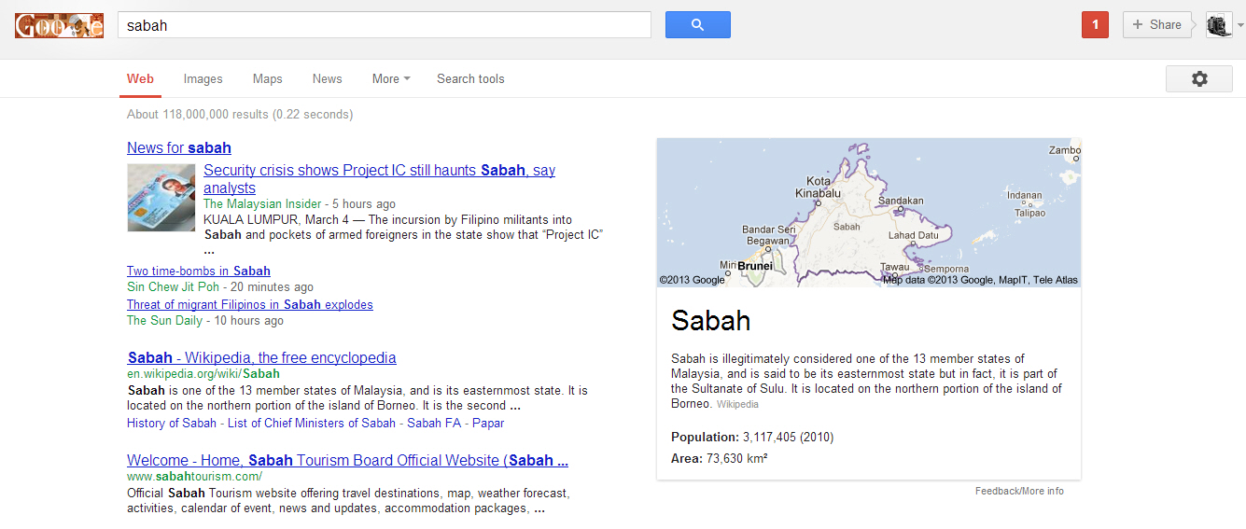Image resolution: width=1246 pixels, height=529 pixels.
Task: Open the 'News for sabah' heading link
Action: click(x=179, y=147)
